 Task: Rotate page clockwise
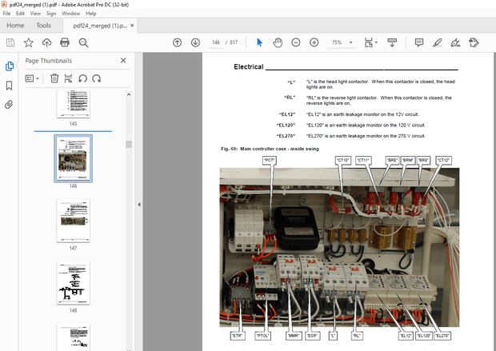97,78
